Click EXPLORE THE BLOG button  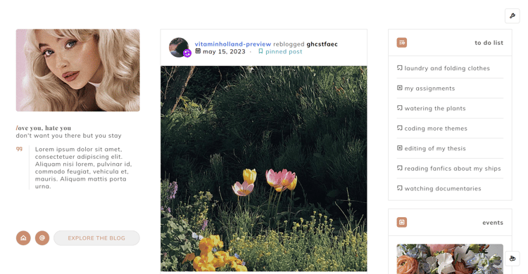[96, 238]
